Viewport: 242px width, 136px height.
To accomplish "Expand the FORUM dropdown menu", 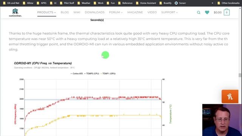I will 116,12.
